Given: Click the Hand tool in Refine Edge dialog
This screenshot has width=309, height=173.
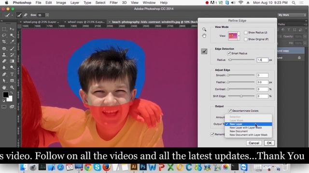Looking at the screenshot, I should (204, 36).
